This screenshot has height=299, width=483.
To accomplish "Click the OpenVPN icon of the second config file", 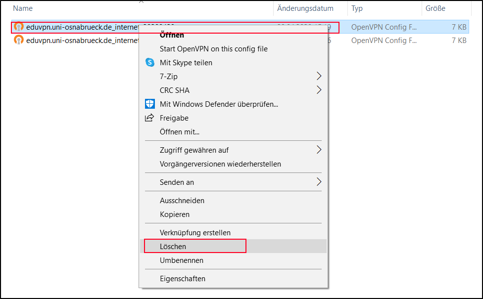I will click(19, 41).
